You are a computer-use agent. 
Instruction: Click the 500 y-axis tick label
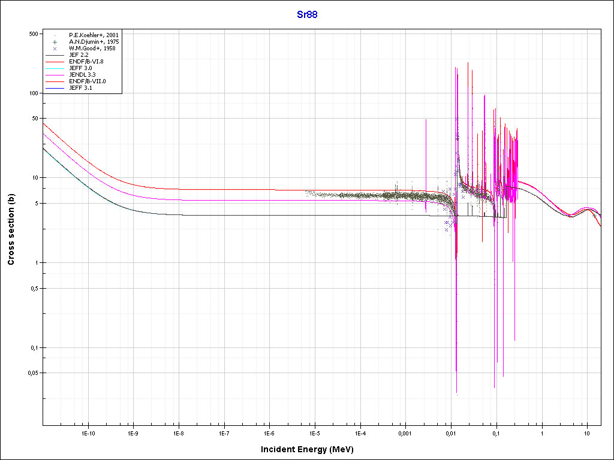pos(34,34)
